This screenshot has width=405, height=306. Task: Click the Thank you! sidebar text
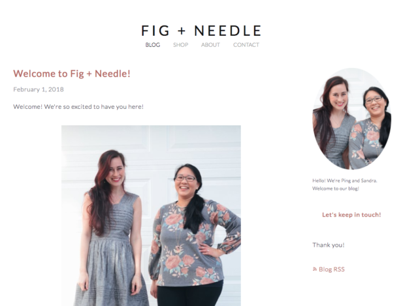tap(329, 245)
